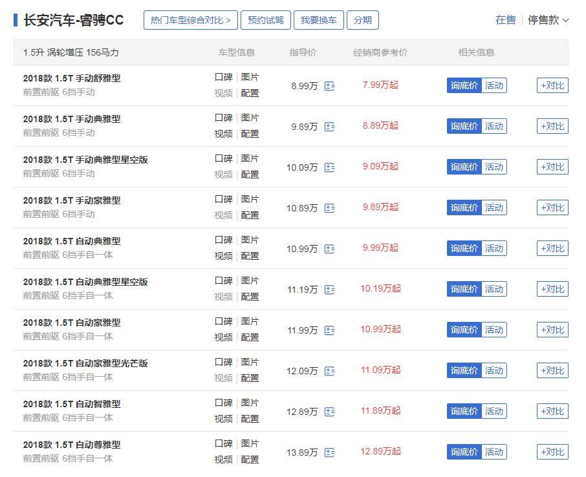Click dealer price 9.89万起
586x477 pixels.
[x=380, y=207]
